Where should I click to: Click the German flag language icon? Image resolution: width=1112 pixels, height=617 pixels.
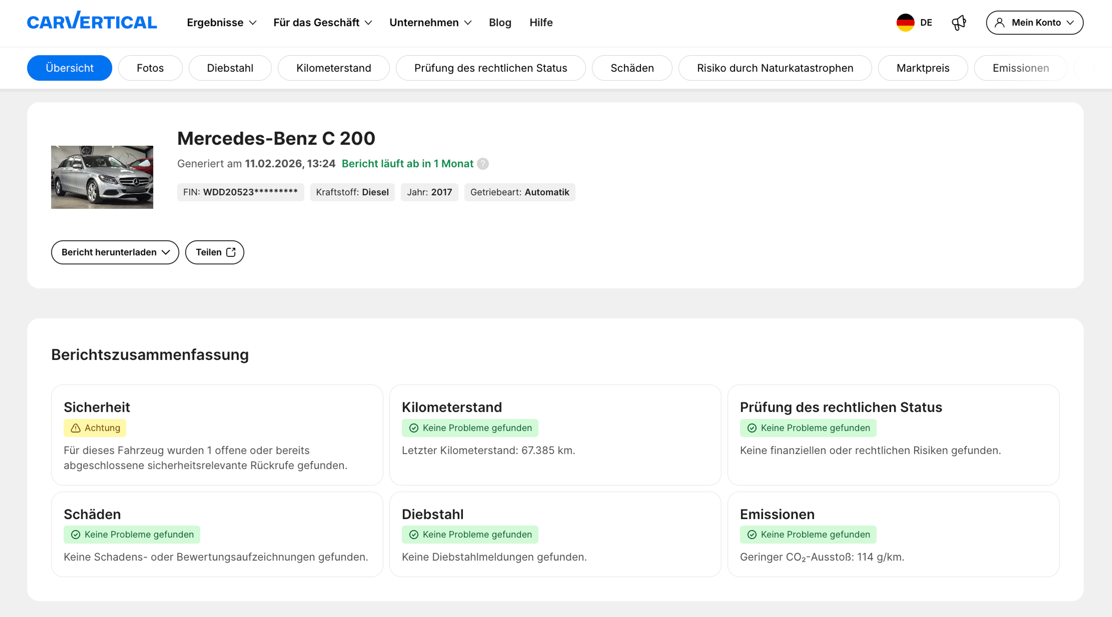[x=905, y=23]
